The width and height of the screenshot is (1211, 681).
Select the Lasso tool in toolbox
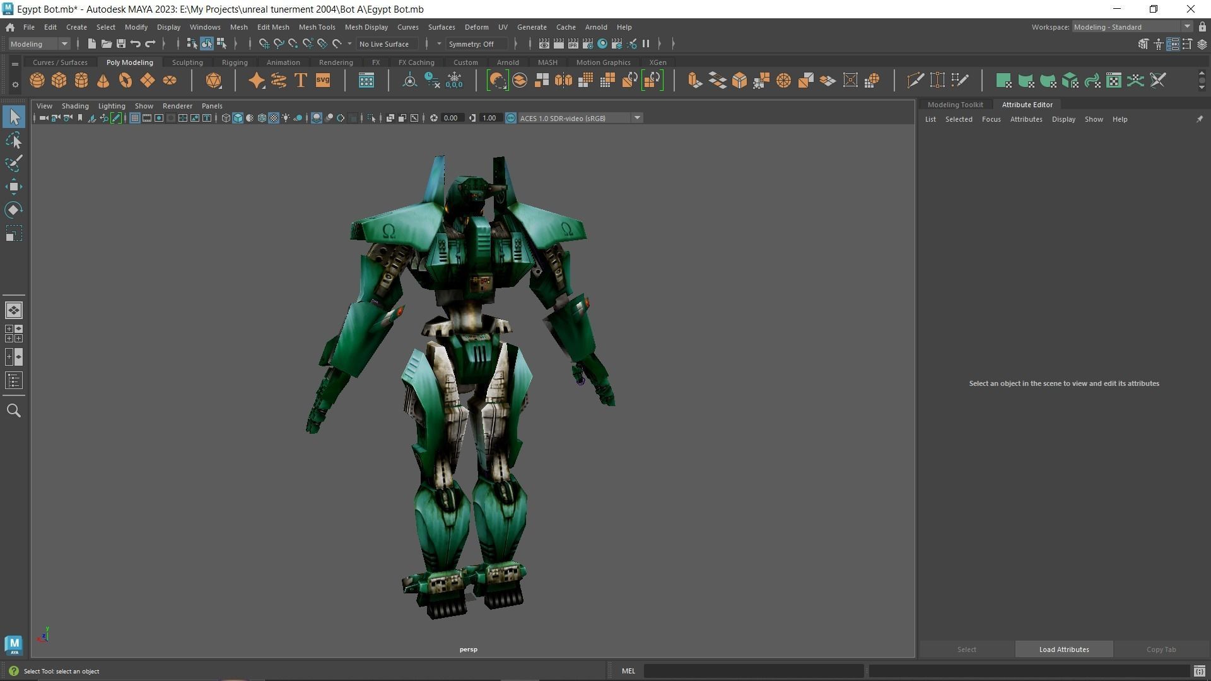pyautogui.click(x=14, y=140)
